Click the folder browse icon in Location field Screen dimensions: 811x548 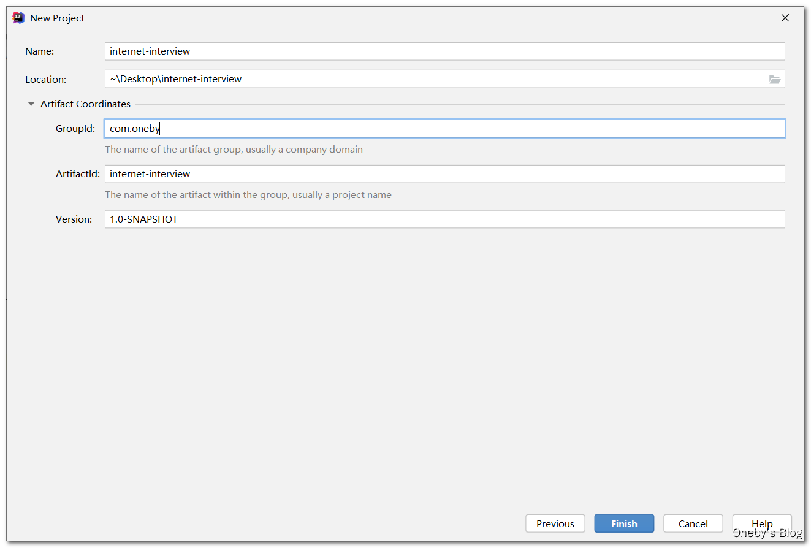pos(775,79)
